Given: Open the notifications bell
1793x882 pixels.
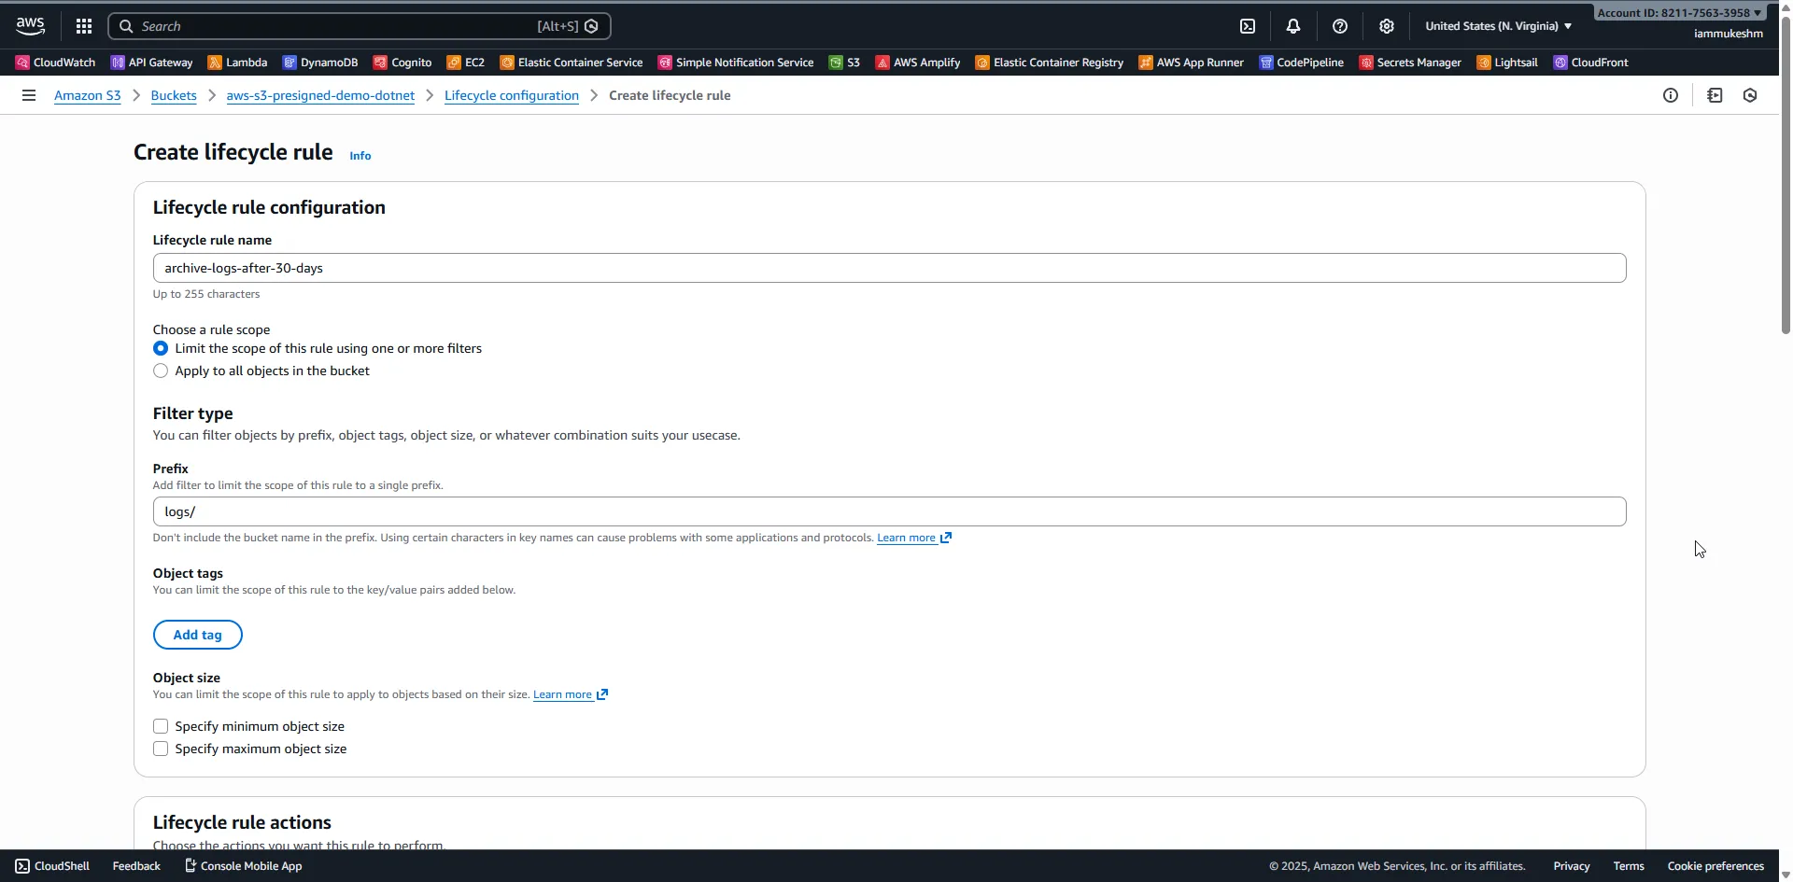Looking at the screenshot, I should [1293, 25].
